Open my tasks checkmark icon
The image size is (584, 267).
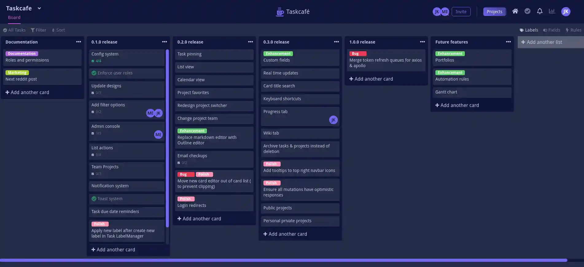pyautogui.click(x=527, y=11)
